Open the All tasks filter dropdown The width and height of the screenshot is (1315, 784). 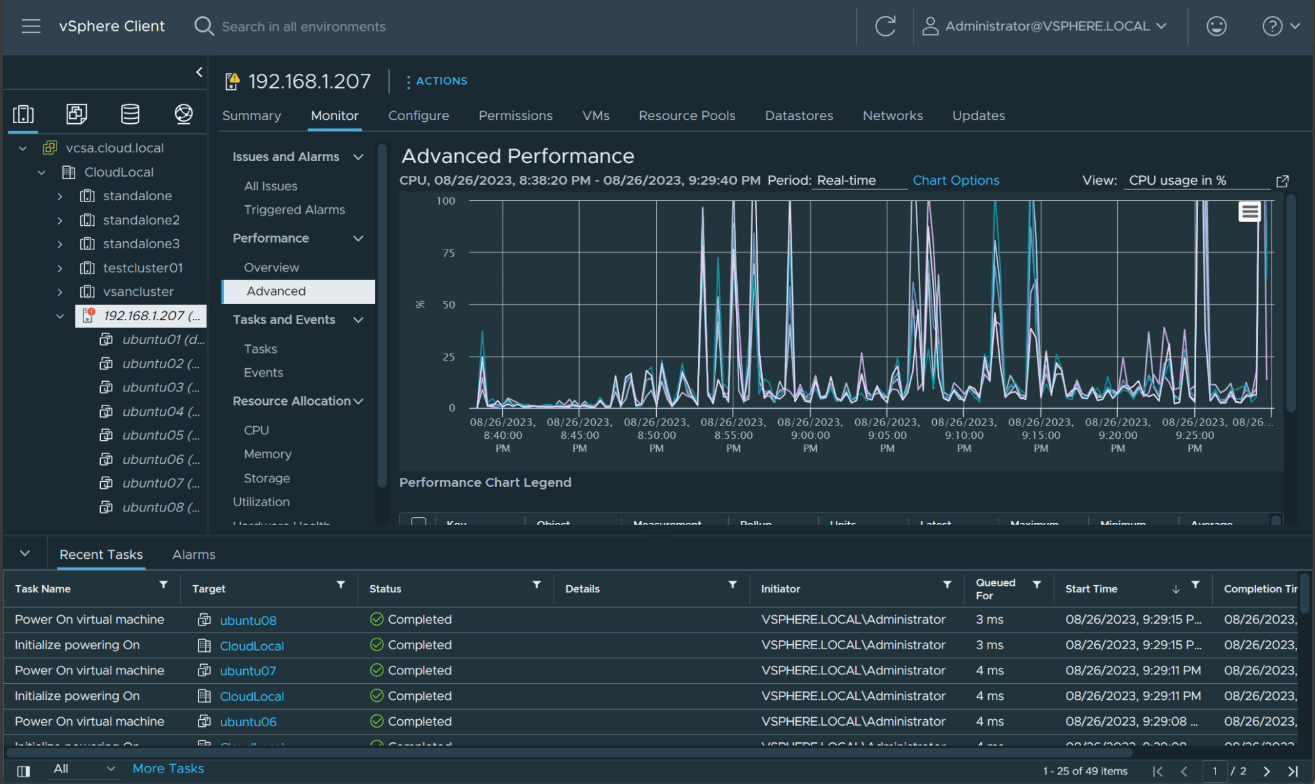click(x=83, y=768)
